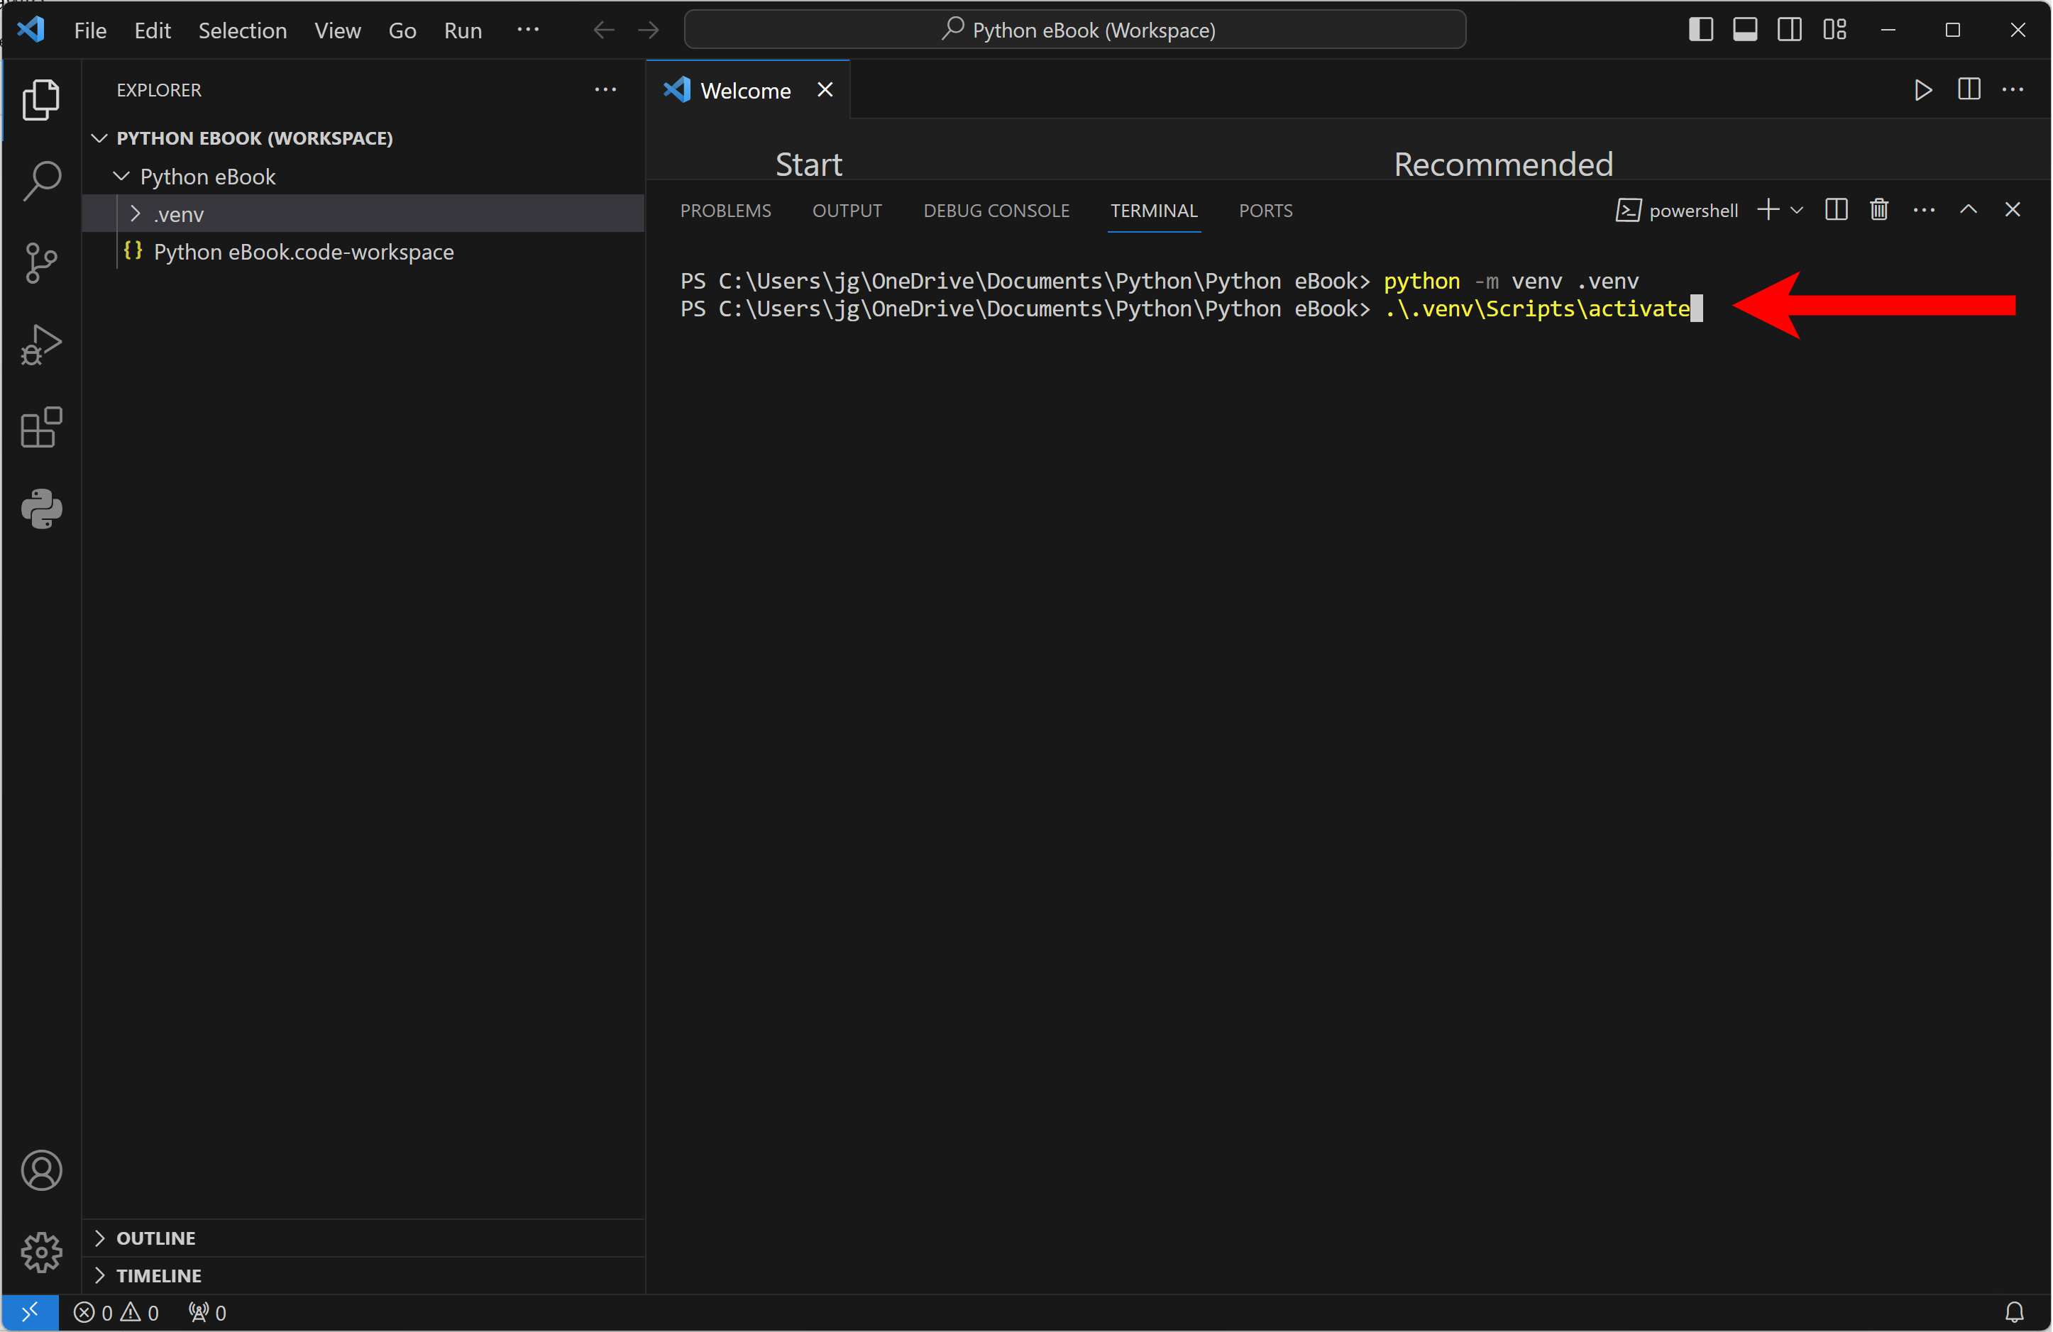2053x1332 pixels.
Task: Toggle the bottom Panel visibility
Action: coord(1745,29)
